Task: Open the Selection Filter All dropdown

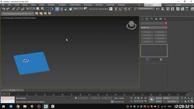Action: 31,8
